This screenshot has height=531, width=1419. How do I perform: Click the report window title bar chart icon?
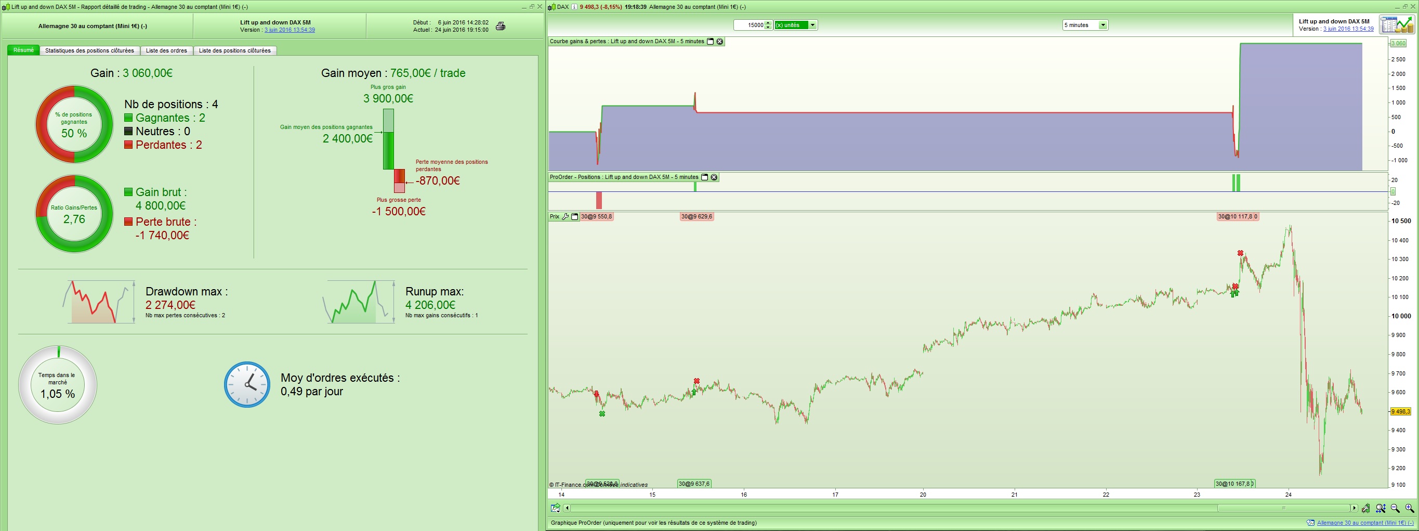coord(6,7)
